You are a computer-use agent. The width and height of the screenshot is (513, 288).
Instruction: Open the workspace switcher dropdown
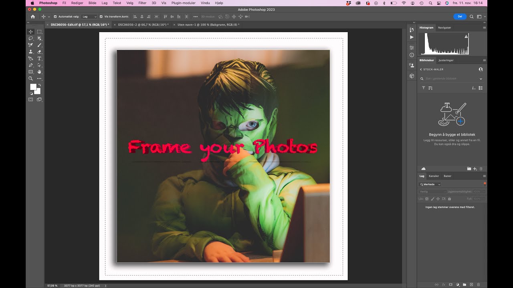(481, 17)
